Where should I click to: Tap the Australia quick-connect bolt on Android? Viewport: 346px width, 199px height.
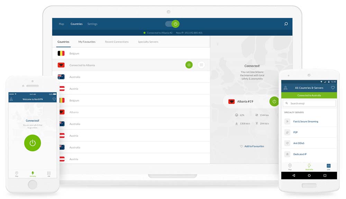[309, 167]
